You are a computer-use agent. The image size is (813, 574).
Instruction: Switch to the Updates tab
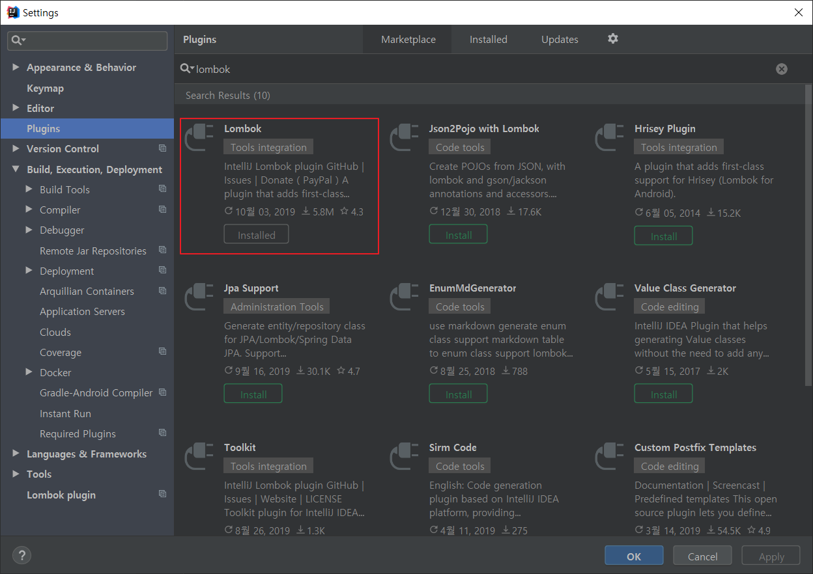pyautogui.click(x=560, y=40)
